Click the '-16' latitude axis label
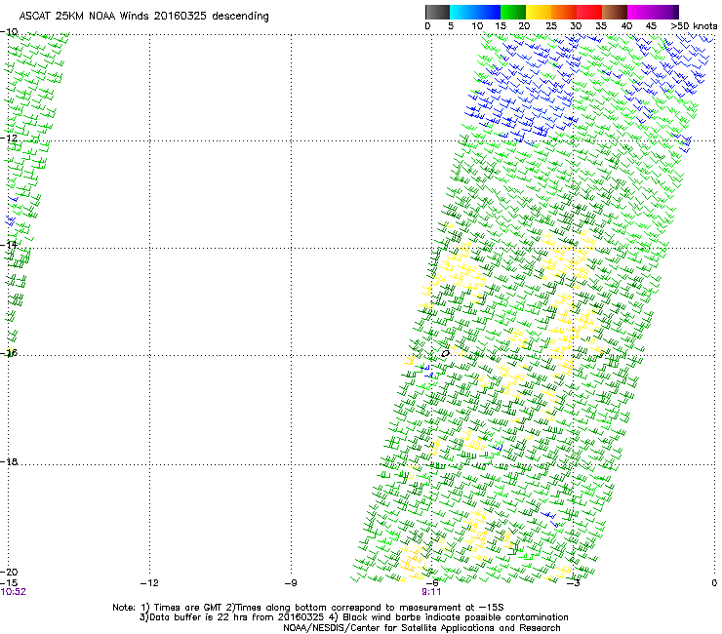Viewport: 722px width, 634px height. coord(10,353)
